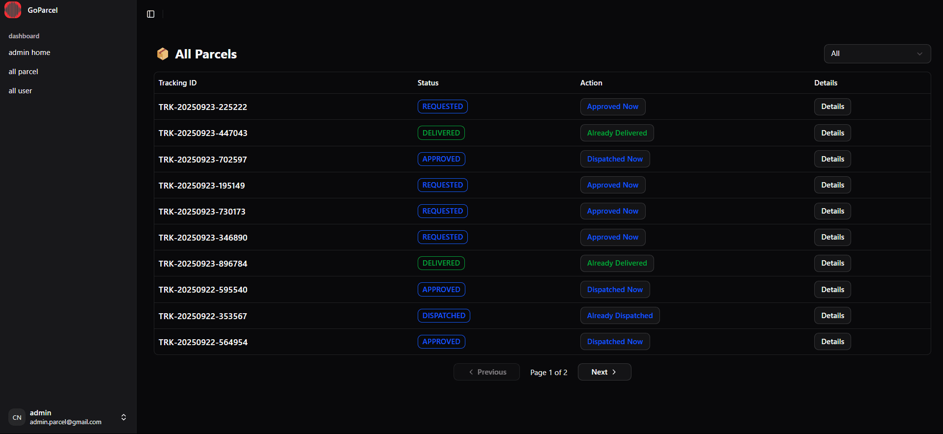View details for TRK-20250923-447043
This screenshot has height=434, width=943.
[x=832, y=133]
